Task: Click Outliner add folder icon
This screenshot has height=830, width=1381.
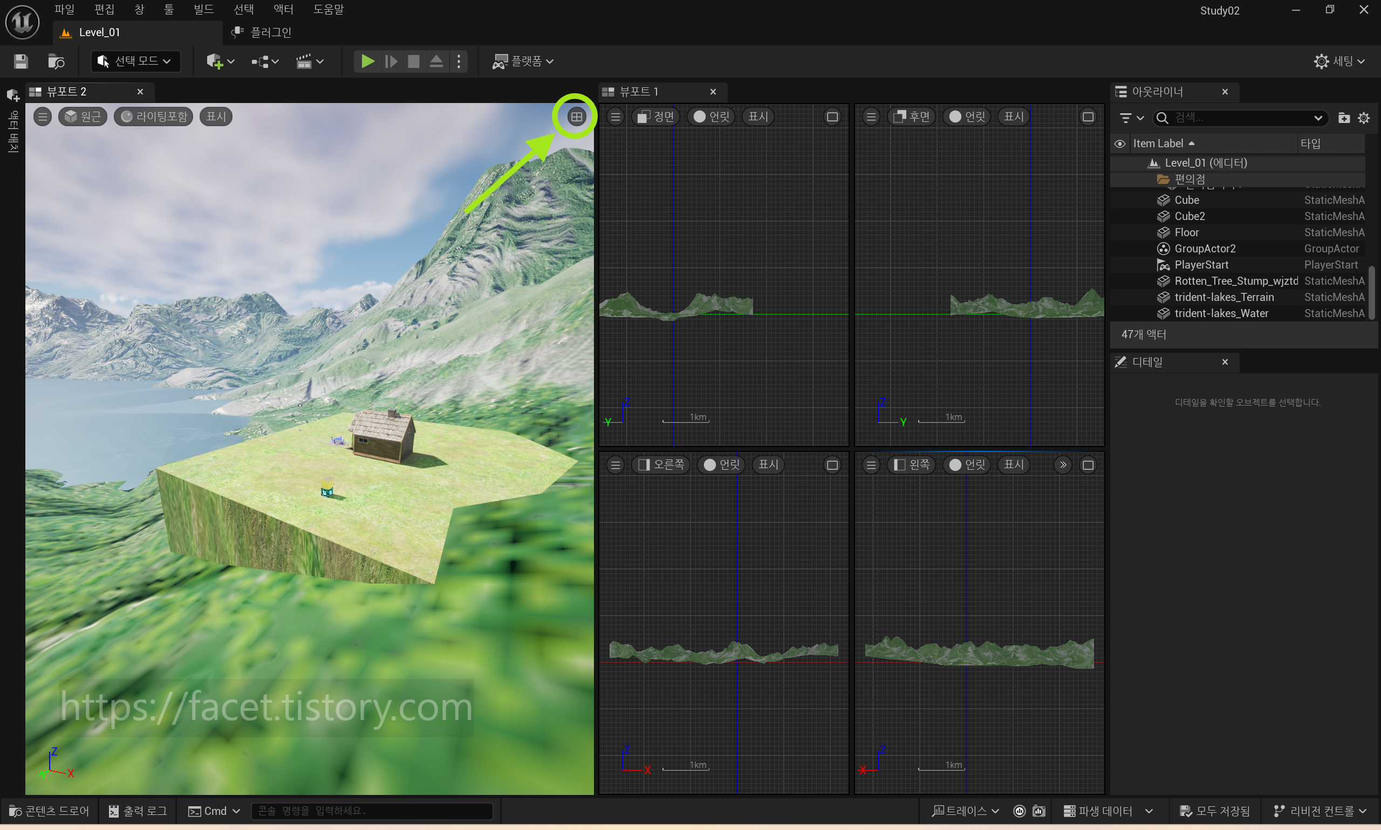Action: (1344, 118)
